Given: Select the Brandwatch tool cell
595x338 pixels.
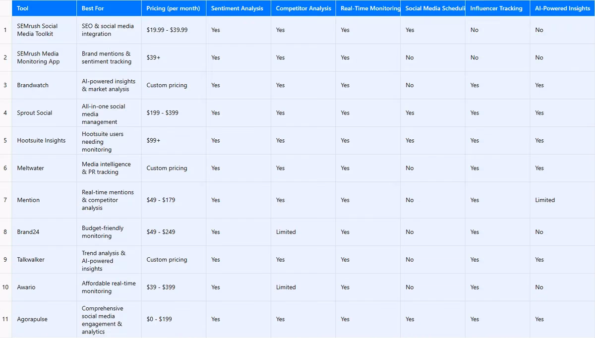Looking at the screenshot, I should pyautogui.click(x=44, y=85).
